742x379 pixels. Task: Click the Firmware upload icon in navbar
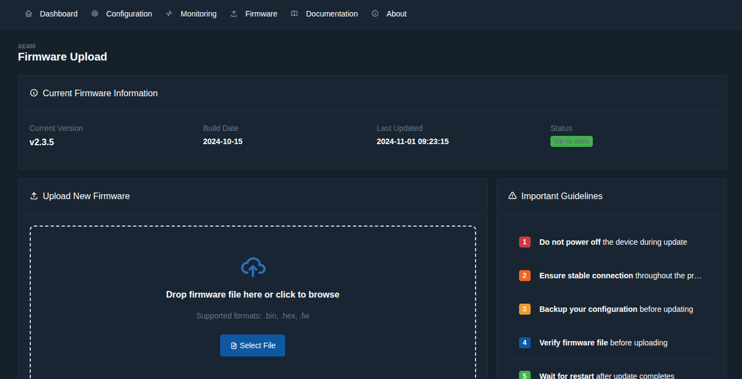[x=234, y=14]
